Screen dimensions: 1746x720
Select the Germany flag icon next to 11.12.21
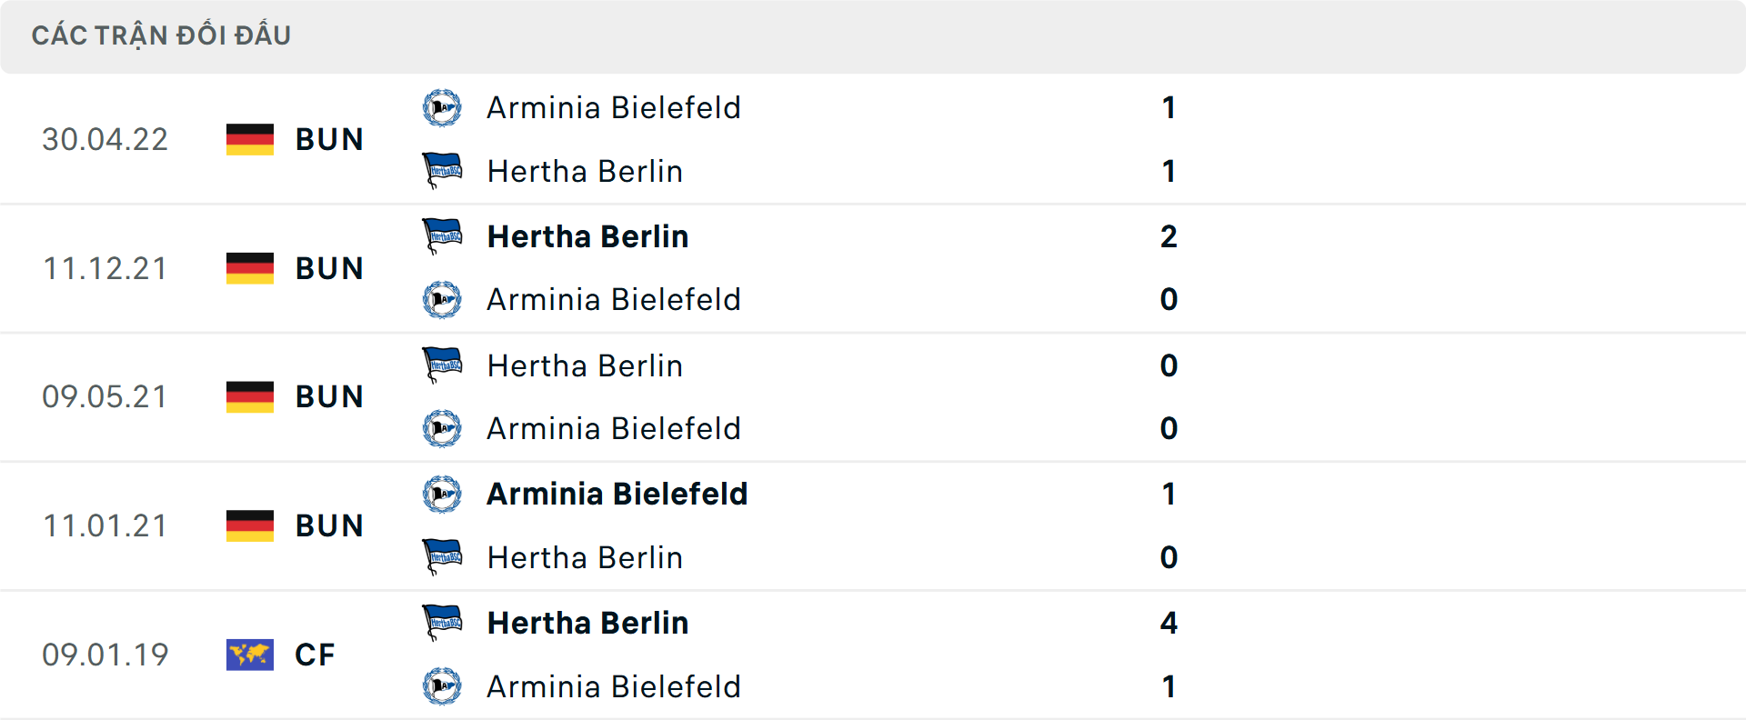pos(249,267)
